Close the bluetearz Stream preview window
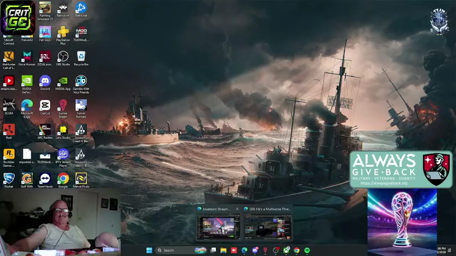The height and width of the screenshot is (256, 456). (237, 209)
